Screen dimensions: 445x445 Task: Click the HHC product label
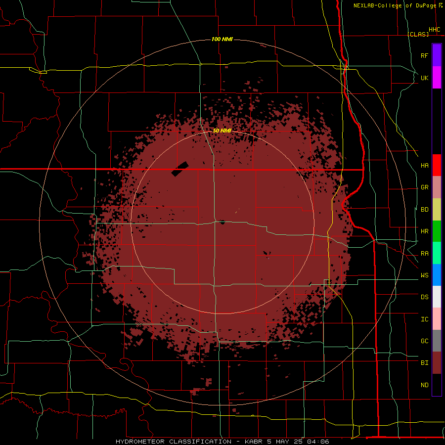pos(435,30)
